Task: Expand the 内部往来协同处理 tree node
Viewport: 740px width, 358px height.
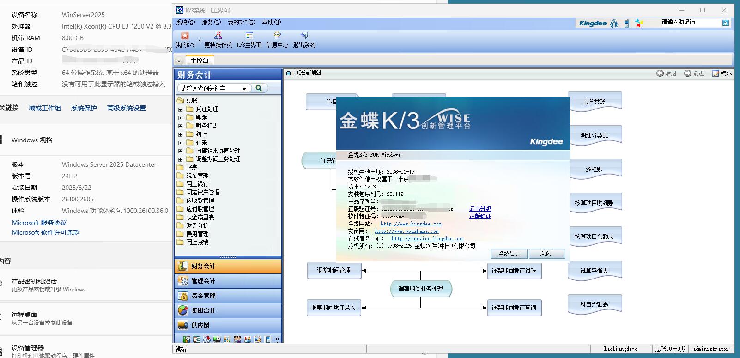Action: click(x=180, y=151)
